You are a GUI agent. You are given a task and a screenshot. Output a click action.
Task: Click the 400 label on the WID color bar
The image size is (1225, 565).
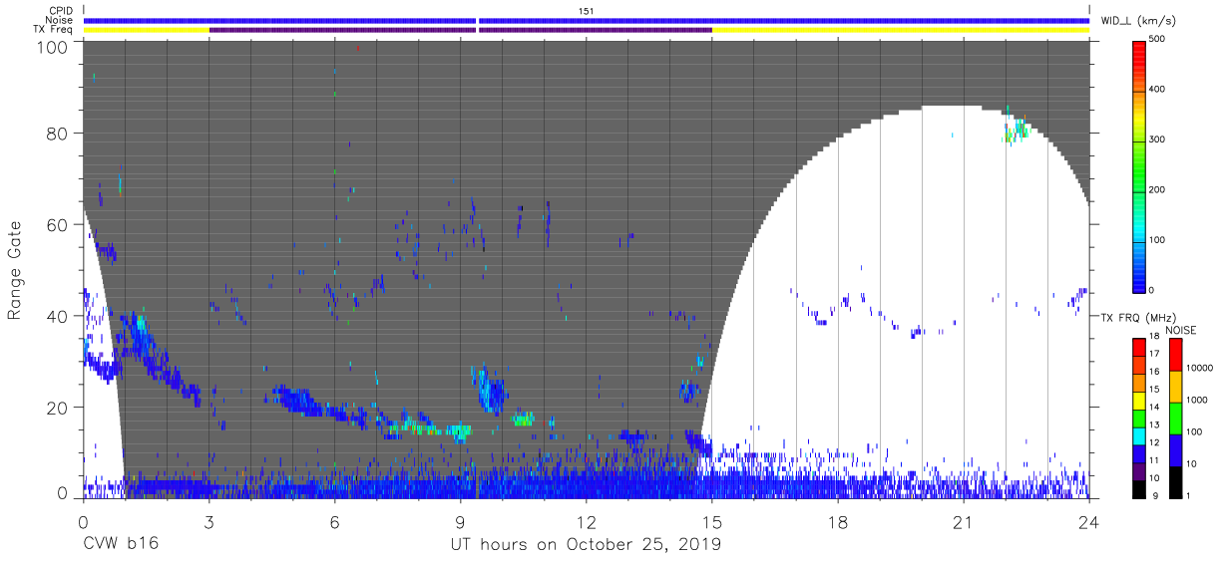point(1157,90)
